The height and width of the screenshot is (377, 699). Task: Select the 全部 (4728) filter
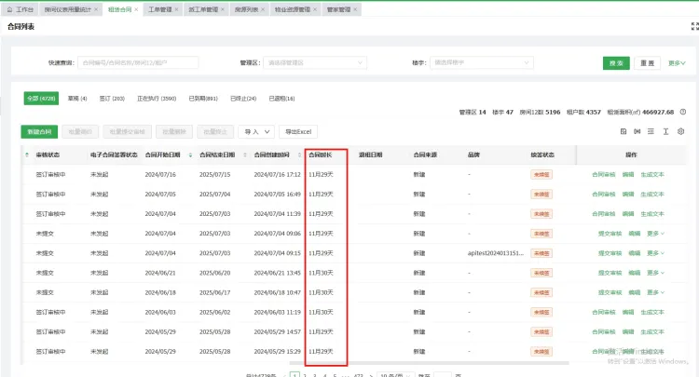[x=41, y=99]
